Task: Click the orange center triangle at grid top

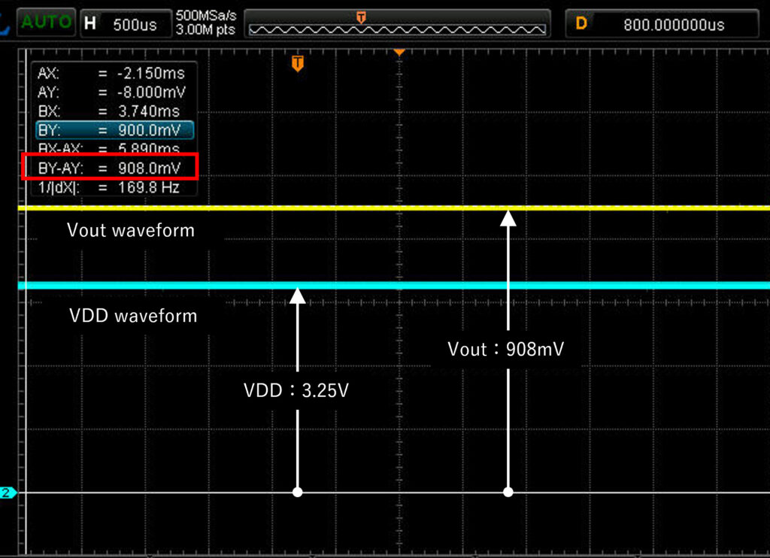Action: click(399, 52)
